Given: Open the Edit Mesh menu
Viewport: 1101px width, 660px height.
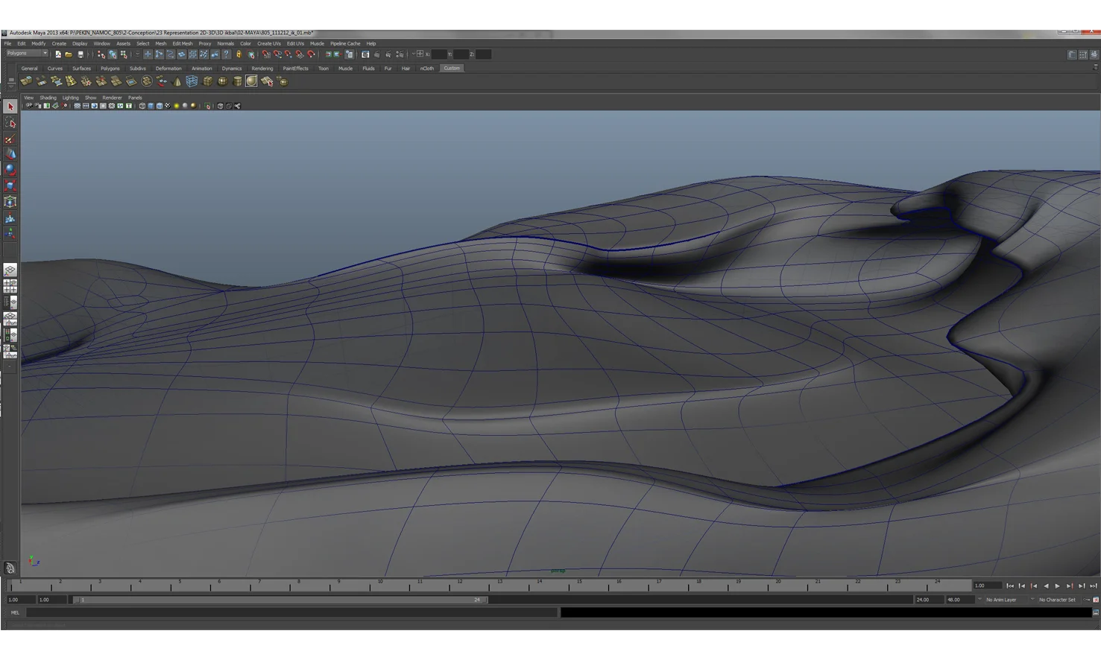Looking at the screenshot, I should coord(182,43).
